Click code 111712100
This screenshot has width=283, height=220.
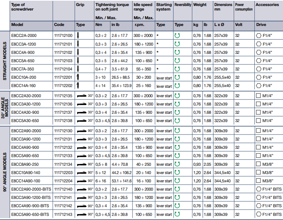63,35
